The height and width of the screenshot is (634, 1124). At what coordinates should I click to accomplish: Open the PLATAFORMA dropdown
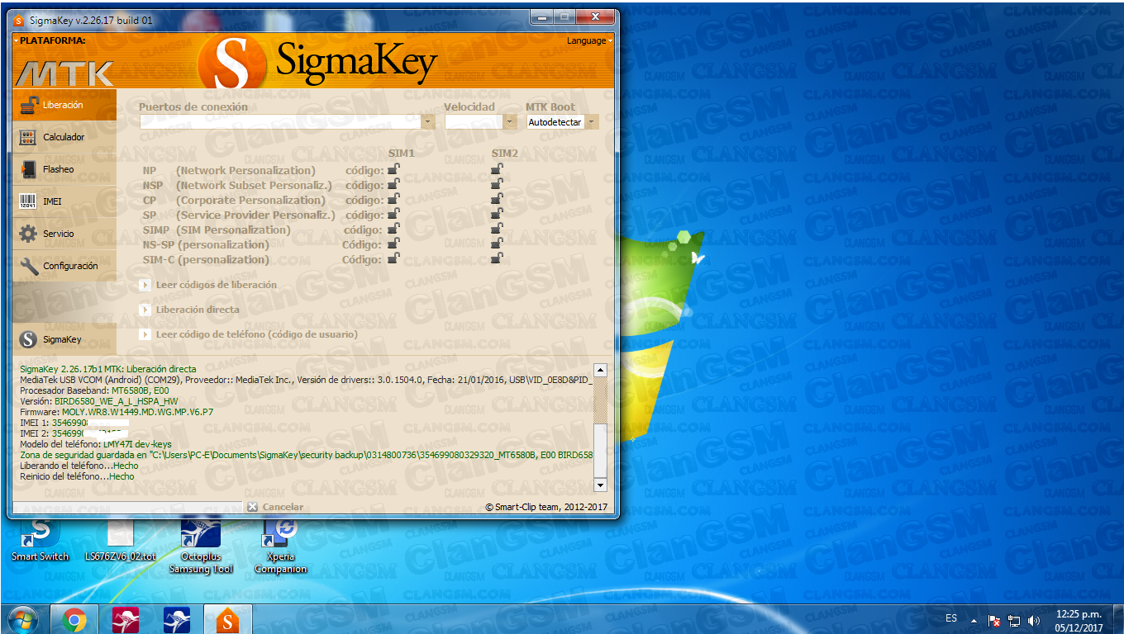click(x=50, y=40)
